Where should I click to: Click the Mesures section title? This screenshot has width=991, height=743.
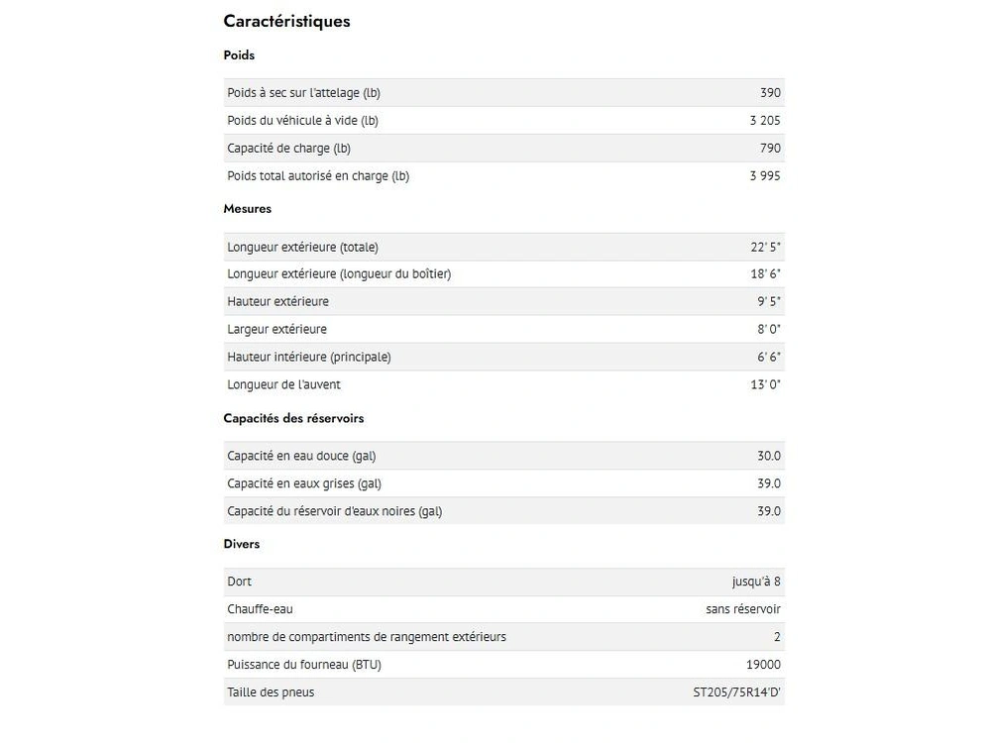coord(247,209)
